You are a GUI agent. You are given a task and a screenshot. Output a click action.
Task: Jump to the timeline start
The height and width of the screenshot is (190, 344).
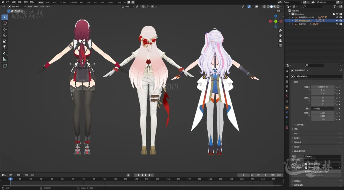coord(136,175)
